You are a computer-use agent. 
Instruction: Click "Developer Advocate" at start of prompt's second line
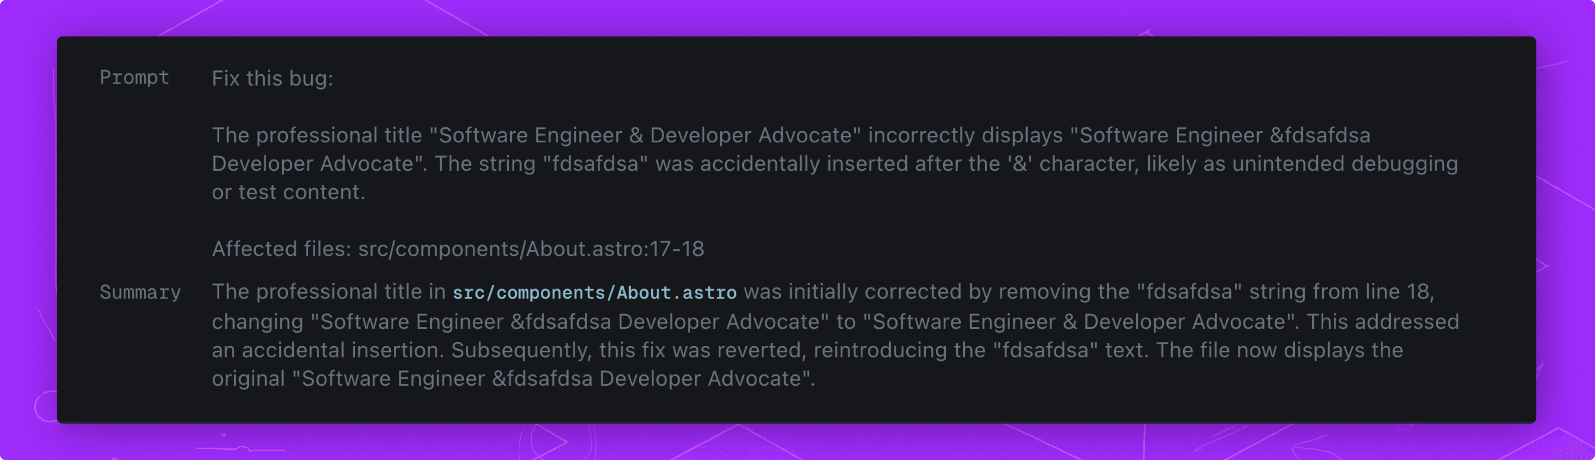(x=313, y=164)
